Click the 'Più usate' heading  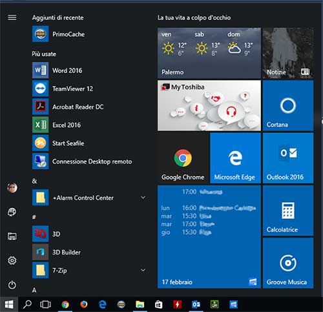[x=44, y=54]
